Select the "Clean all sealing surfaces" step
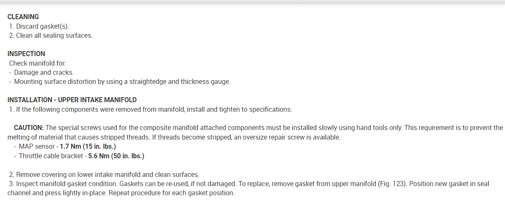 54,35
